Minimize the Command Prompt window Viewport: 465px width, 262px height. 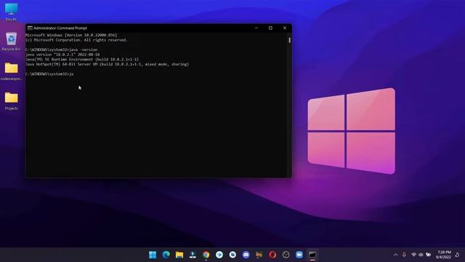pos(256,28)
